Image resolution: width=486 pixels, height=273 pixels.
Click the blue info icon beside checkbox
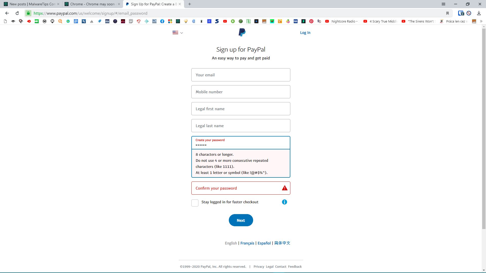(x=285, y=202)
